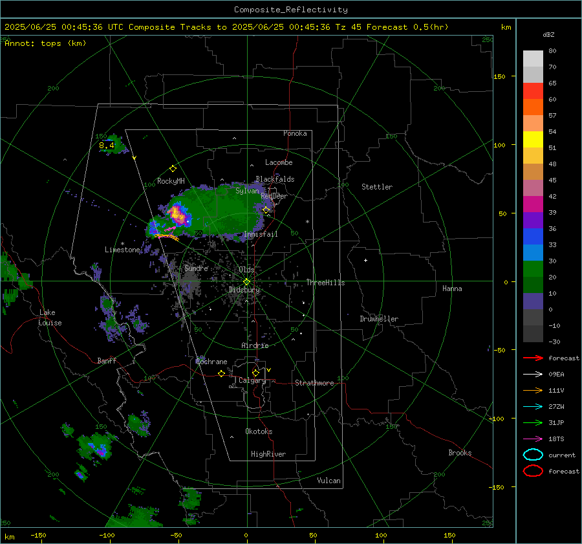Screen dimensions: 582x544
Task: Click the magenta 18TS arrow icon
Action: point(533,439)
